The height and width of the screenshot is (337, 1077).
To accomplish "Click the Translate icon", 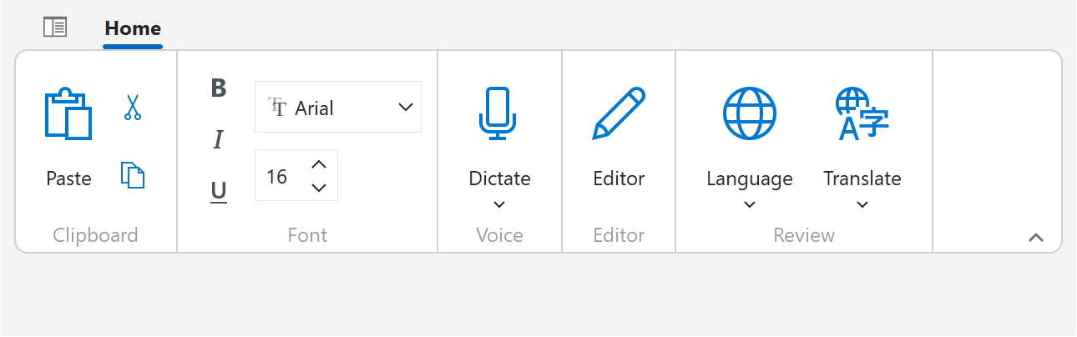I will [862, 113].
